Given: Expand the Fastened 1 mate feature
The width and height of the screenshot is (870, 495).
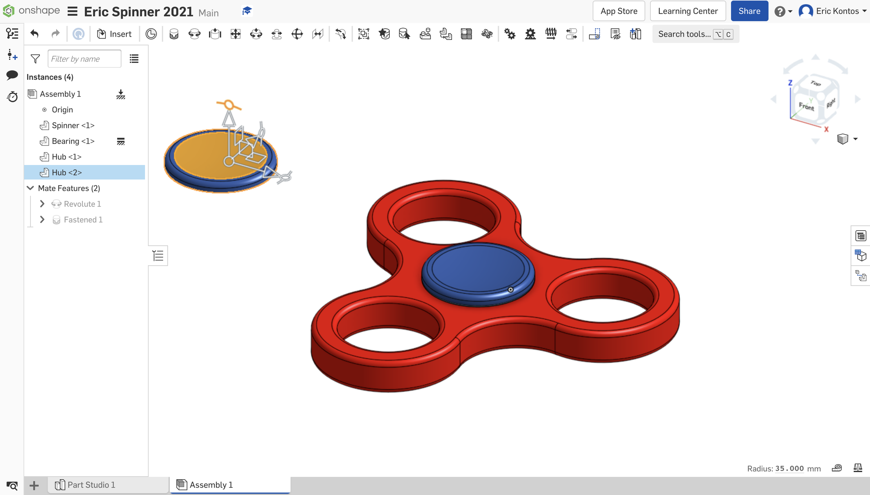Looking at the screenshot, I should [x=42, y=219].
